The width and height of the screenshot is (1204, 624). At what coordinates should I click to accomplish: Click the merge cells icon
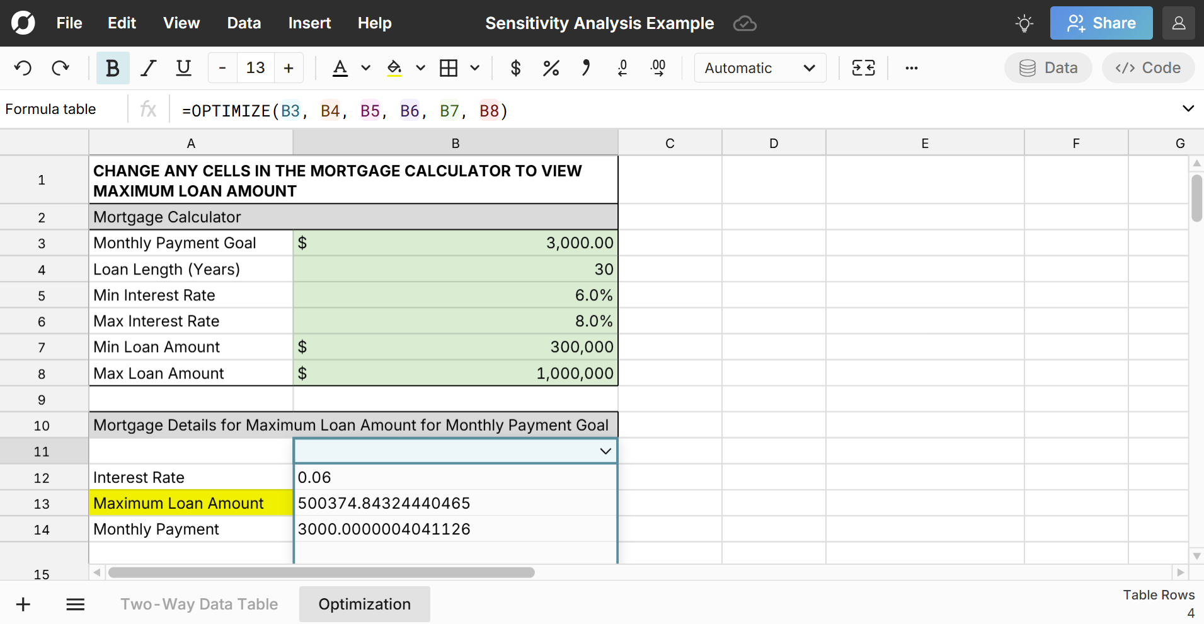(863, 68)
